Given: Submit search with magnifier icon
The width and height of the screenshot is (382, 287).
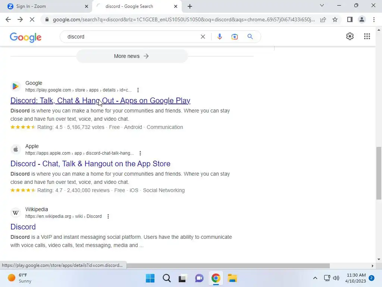Looking at the screenshot, I should pos(250,37).
